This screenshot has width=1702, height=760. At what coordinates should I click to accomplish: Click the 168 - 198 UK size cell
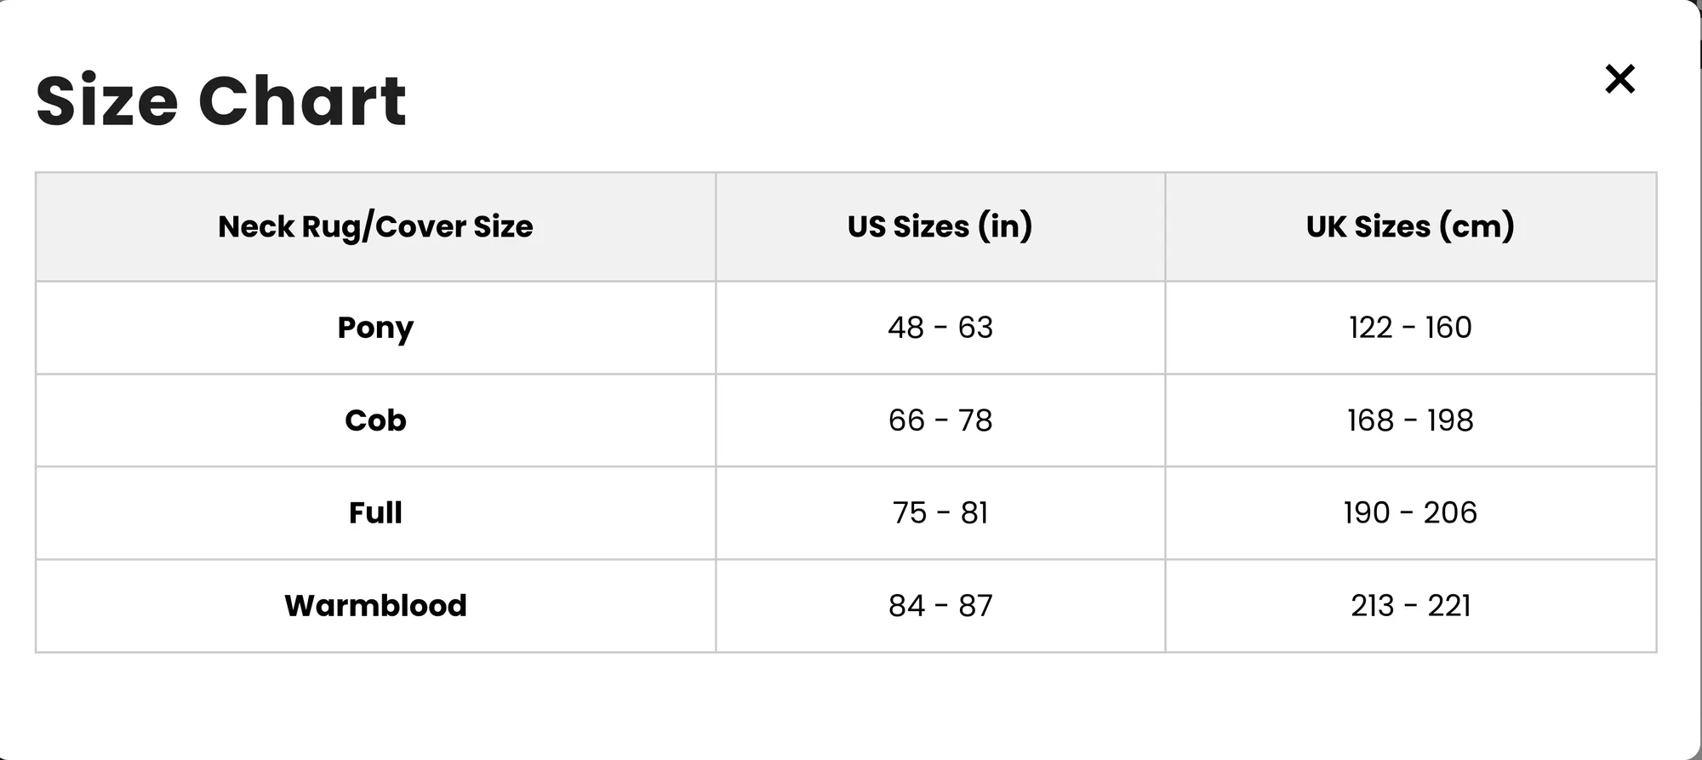point(1410,420)
